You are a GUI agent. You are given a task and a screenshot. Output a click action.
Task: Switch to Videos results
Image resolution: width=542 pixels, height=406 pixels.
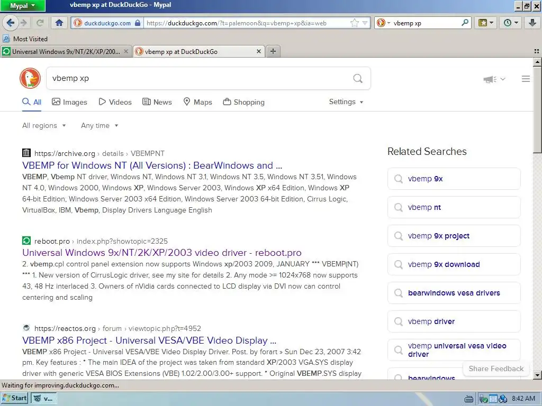click(115, 102)
